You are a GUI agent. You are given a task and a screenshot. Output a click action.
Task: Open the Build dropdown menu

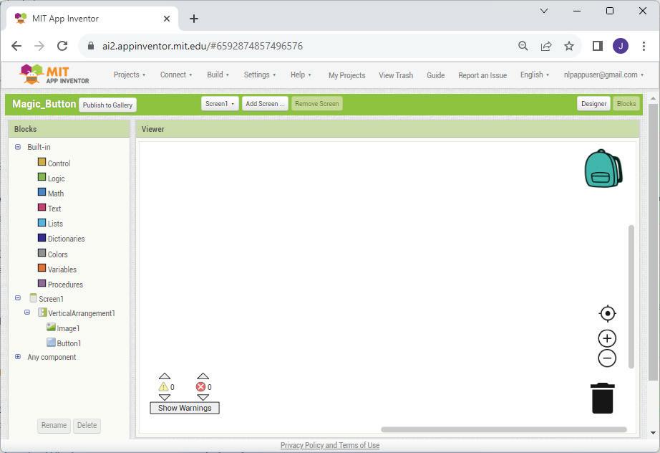[218, 75]
